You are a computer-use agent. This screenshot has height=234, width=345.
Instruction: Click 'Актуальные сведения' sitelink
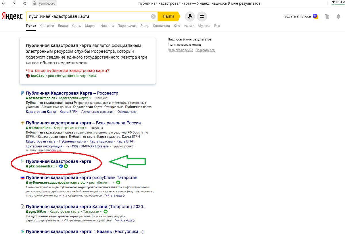coord(97,112)
